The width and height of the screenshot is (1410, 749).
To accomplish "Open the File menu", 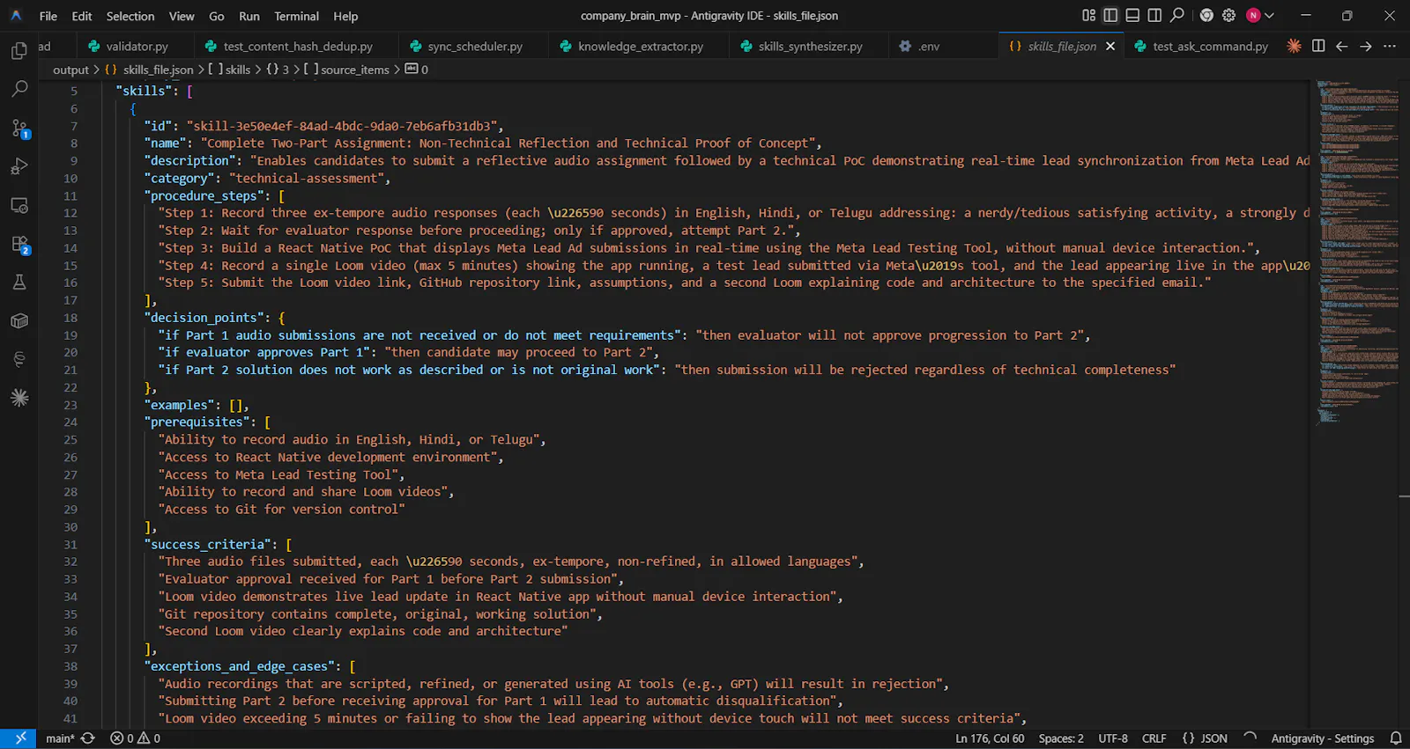I will pos(48,16).
